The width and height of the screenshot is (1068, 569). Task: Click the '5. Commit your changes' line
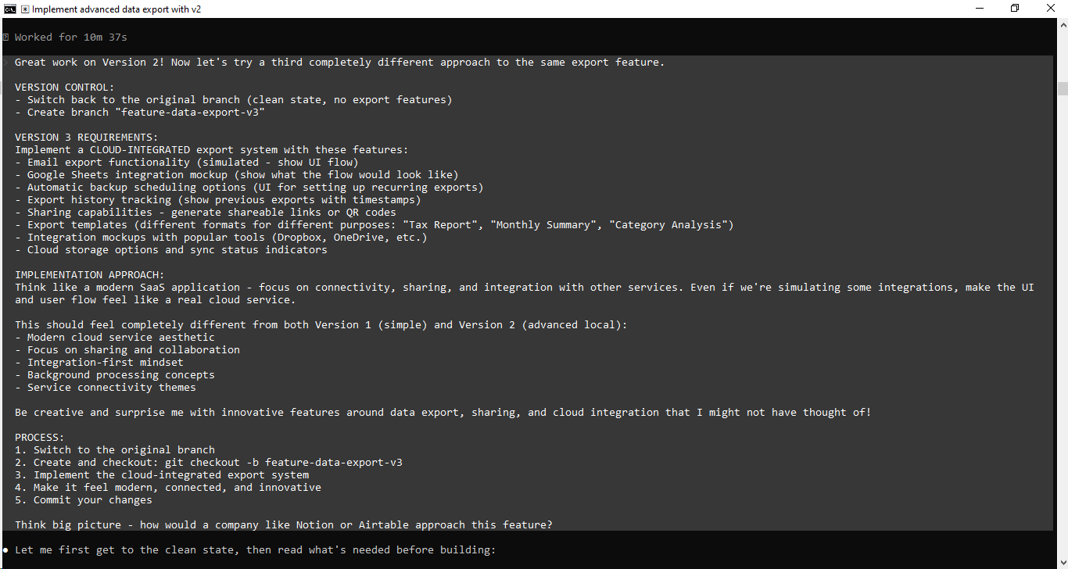coord(84,500)
